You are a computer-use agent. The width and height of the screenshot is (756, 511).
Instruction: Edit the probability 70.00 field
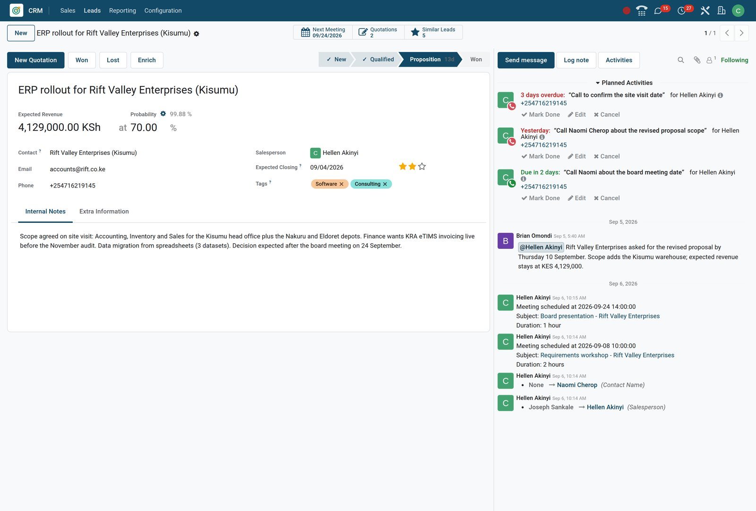point(144,128)
